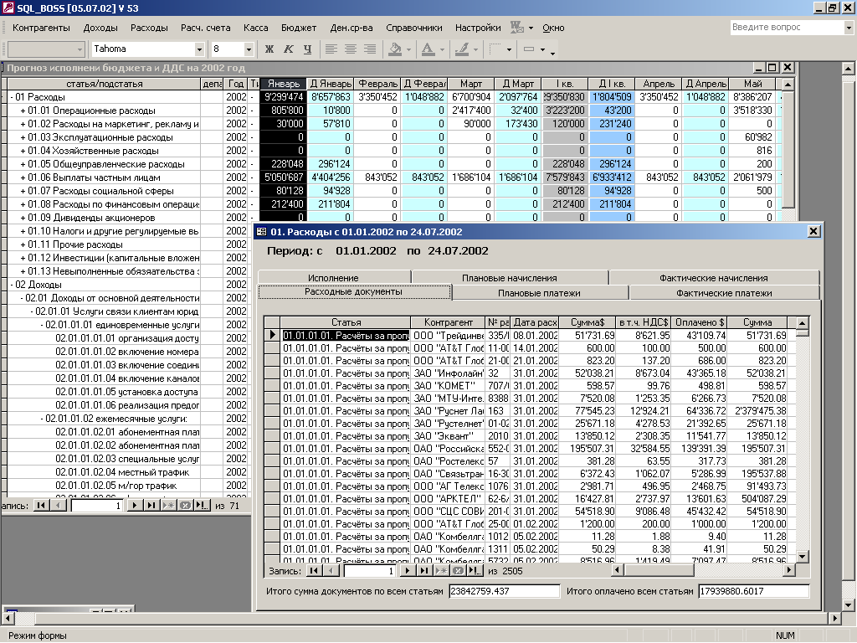857x643 pixels.
Task: Click the Введите вопрос help input box
Action: [785, 28]
